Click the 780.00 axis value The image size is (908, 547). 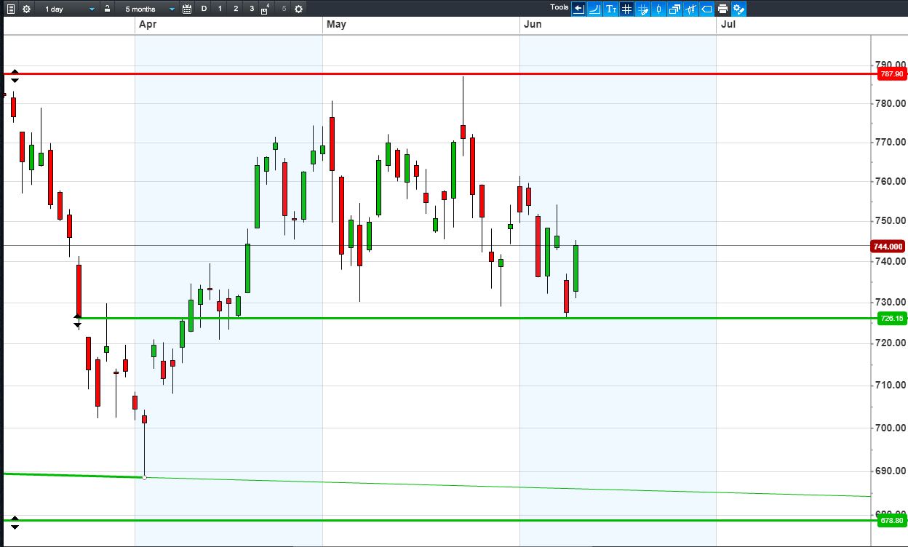891,103
